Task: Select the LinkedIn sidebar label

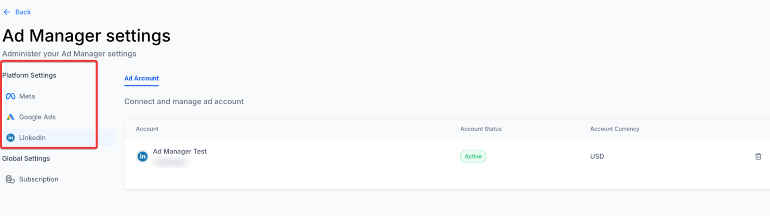Action: (32, 138)
